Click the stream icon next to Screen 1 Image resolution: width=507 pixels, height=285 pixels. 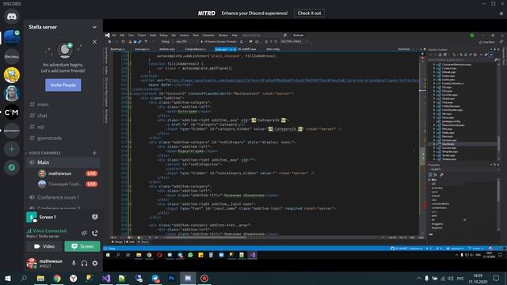pos(95,217)
